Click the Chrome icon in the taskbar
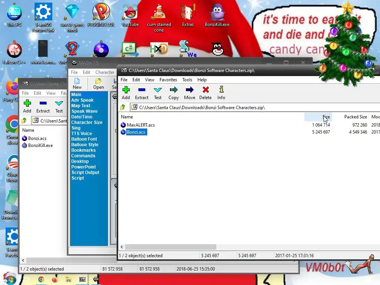The image size is (380, 285). 41,279
